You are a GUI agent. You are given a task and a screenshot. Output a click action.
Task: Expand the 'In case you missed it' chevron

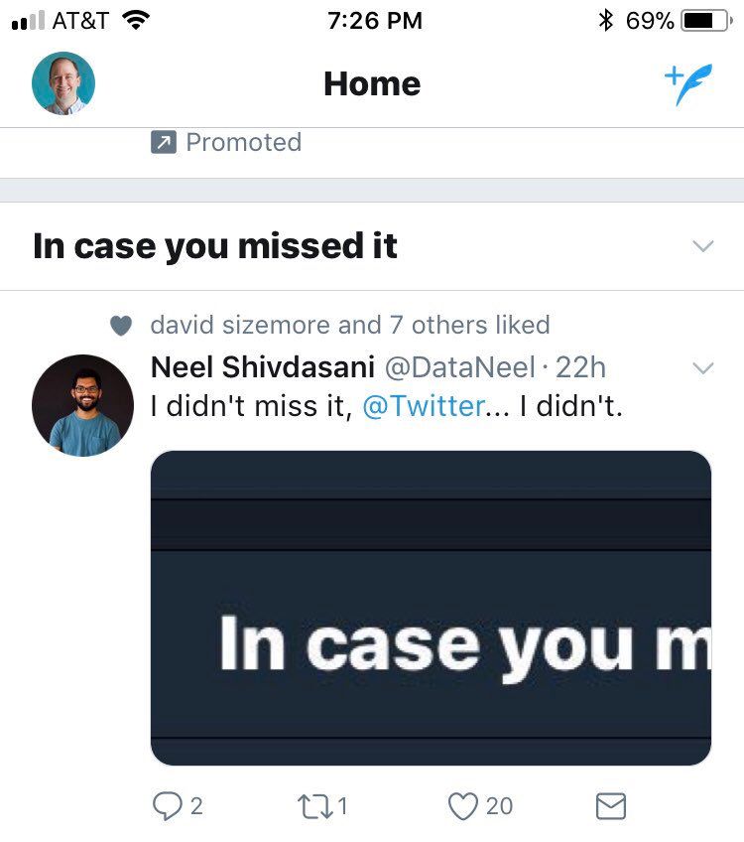pos(702,246)
